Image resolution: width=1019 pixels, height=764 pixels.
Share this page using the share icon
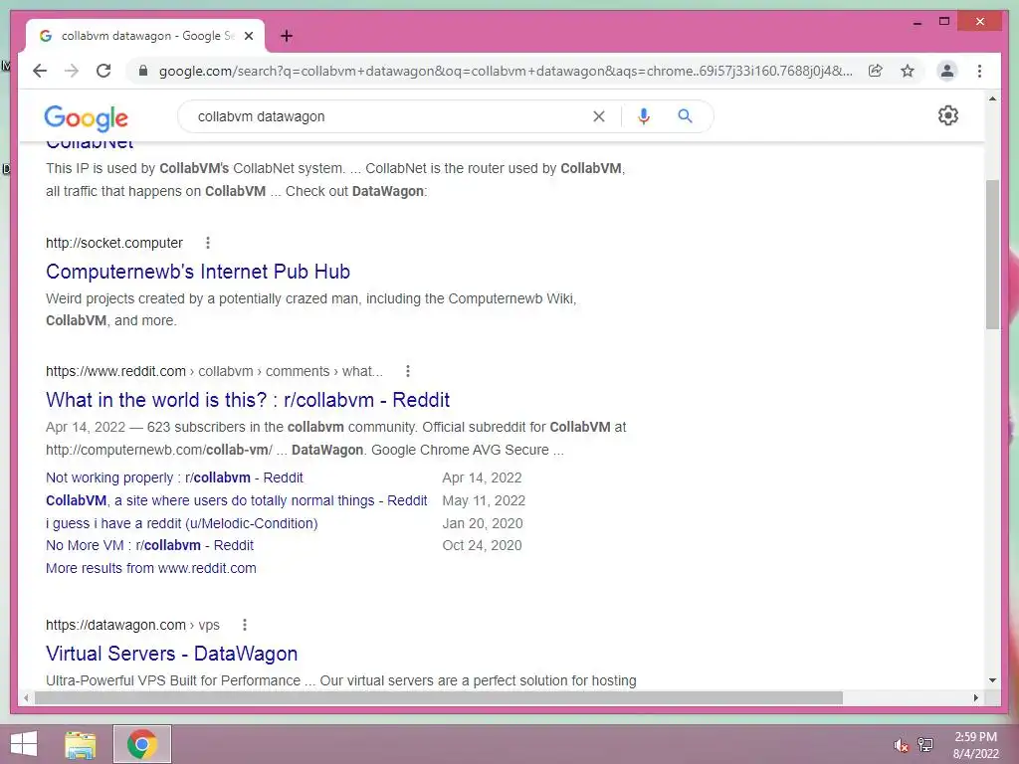tap(876, 71)
